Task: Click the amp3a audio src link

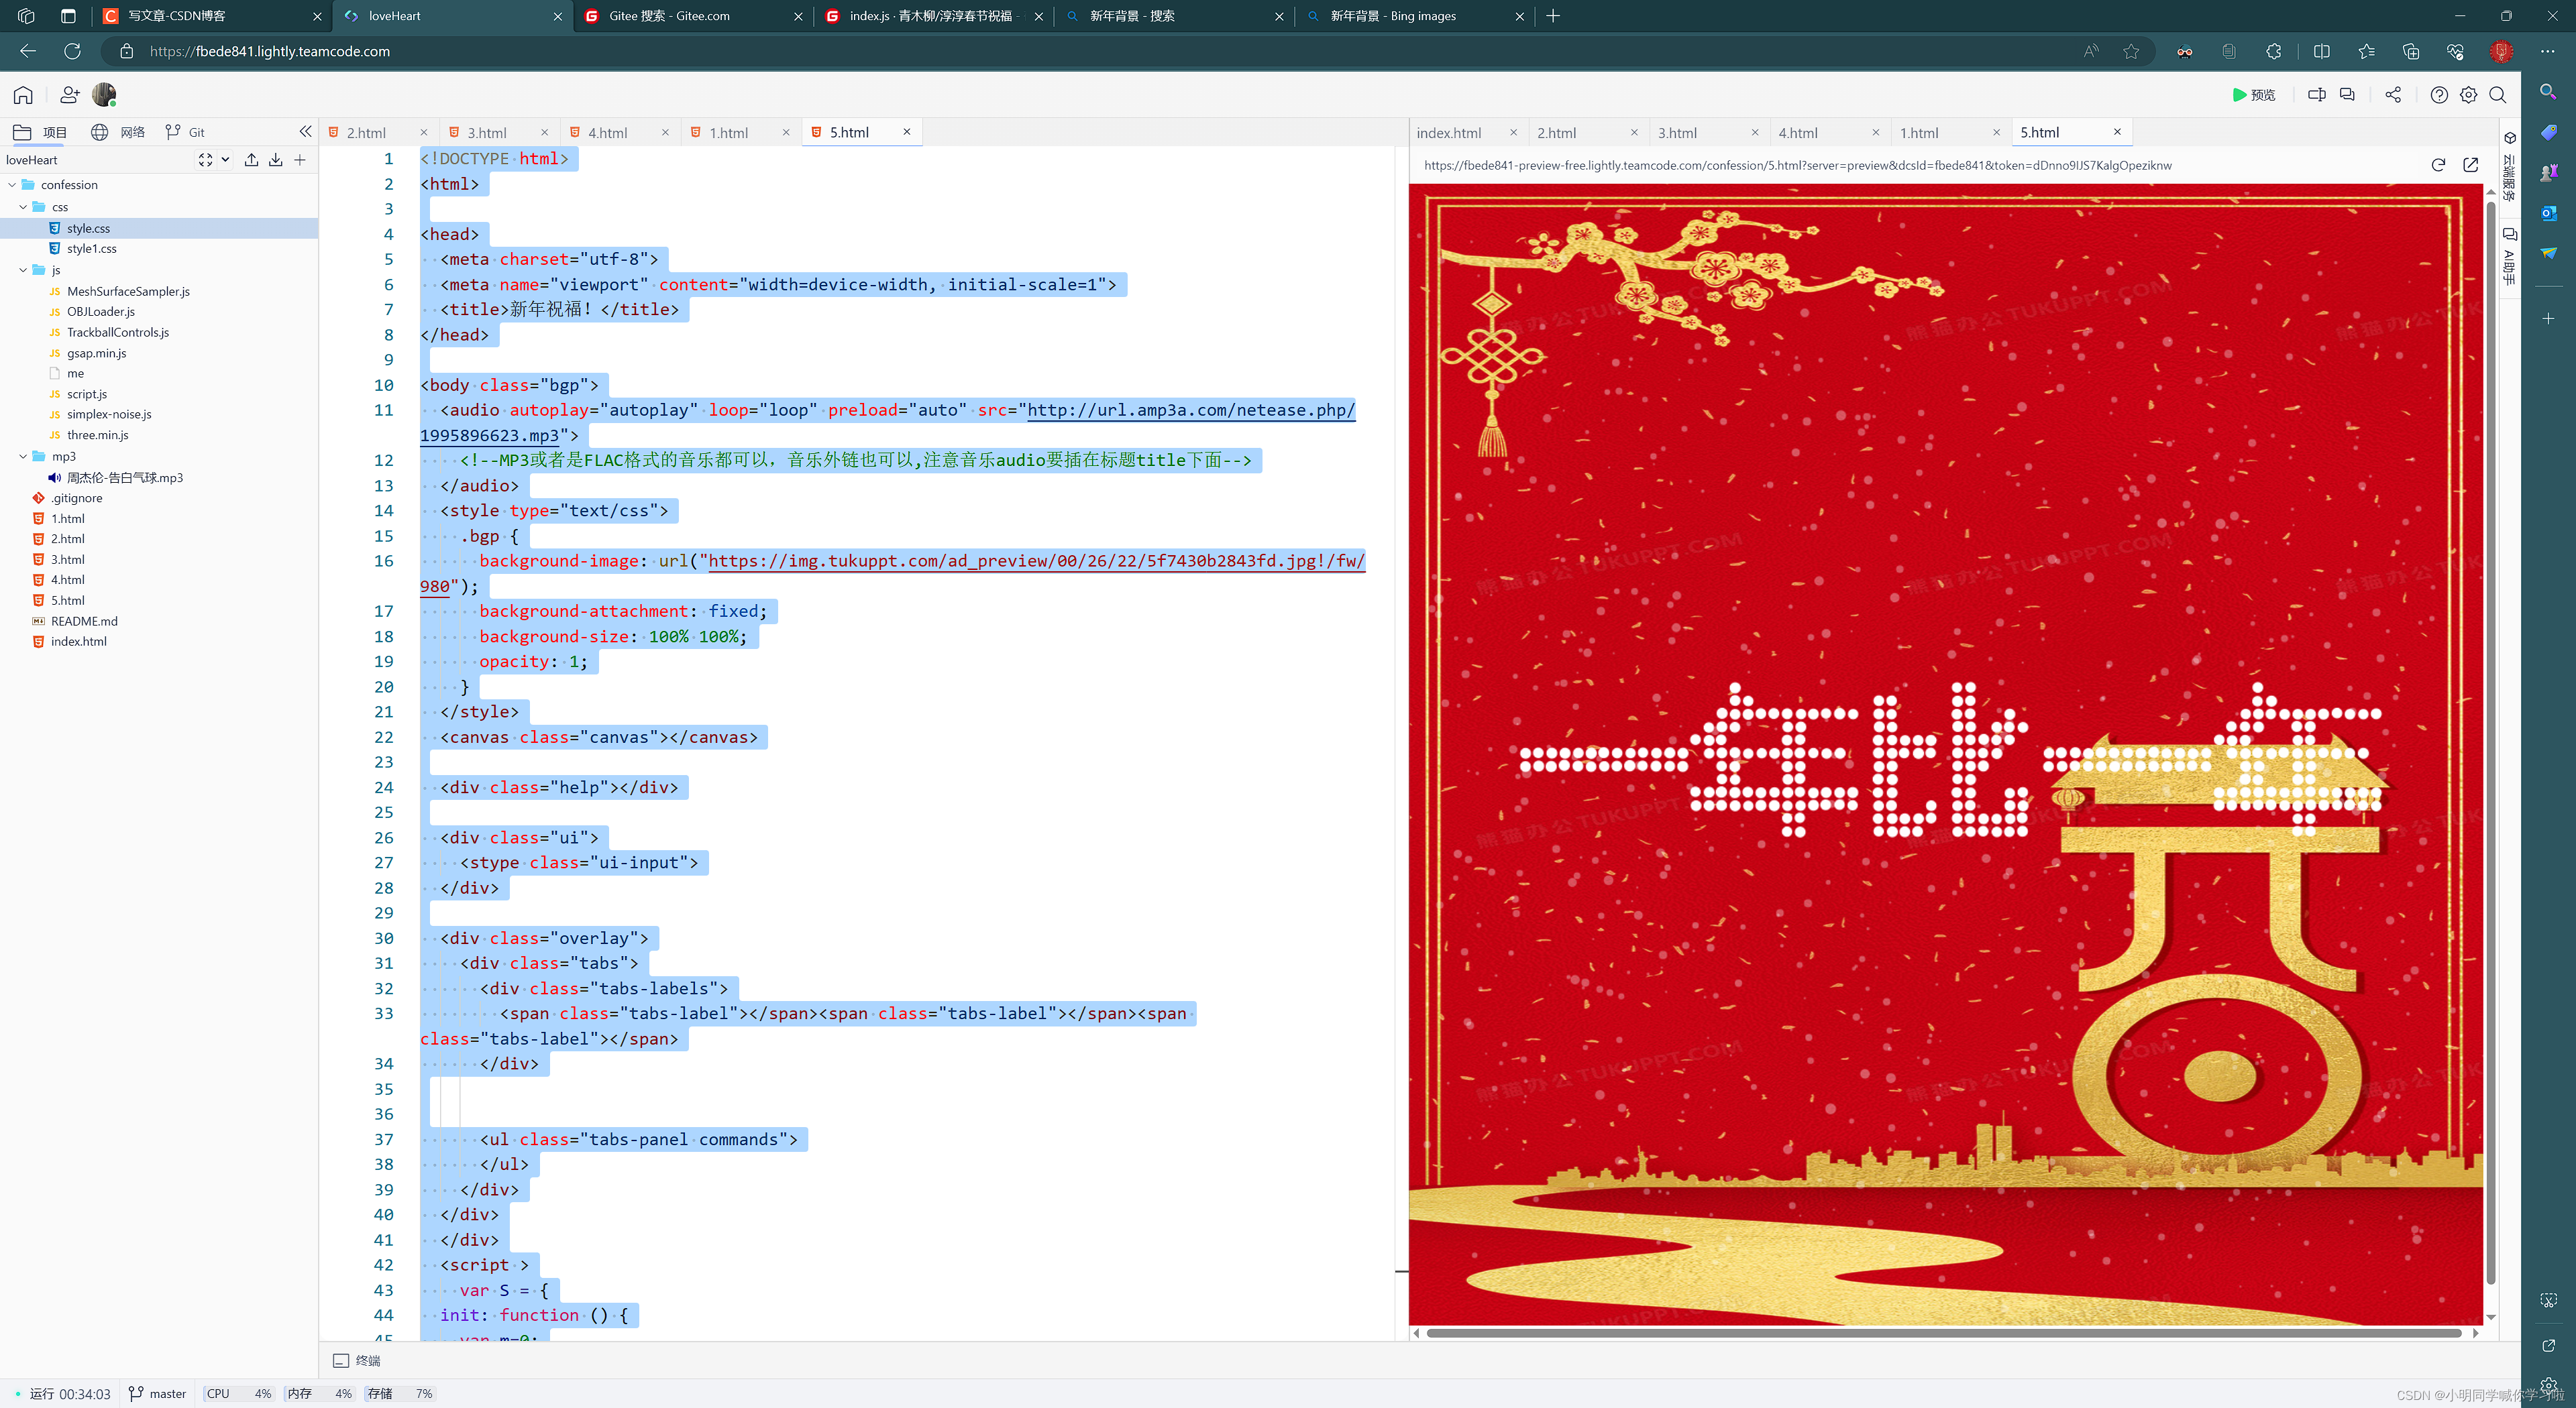Action: point(1191,410)
